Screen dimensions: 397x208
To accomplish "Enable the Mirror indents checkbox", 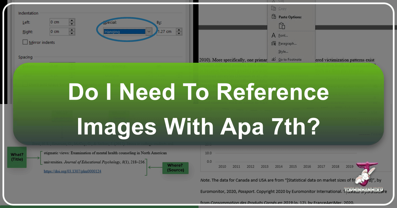I will pyautogui.click(x=25, y=42).
